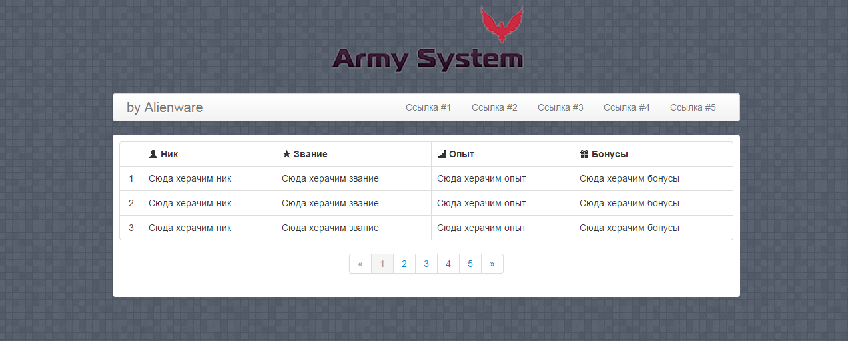The image size is (848, 341).
Task: Click 'Сюда херачим опыт' in row 2
Action: coord(482,203)
